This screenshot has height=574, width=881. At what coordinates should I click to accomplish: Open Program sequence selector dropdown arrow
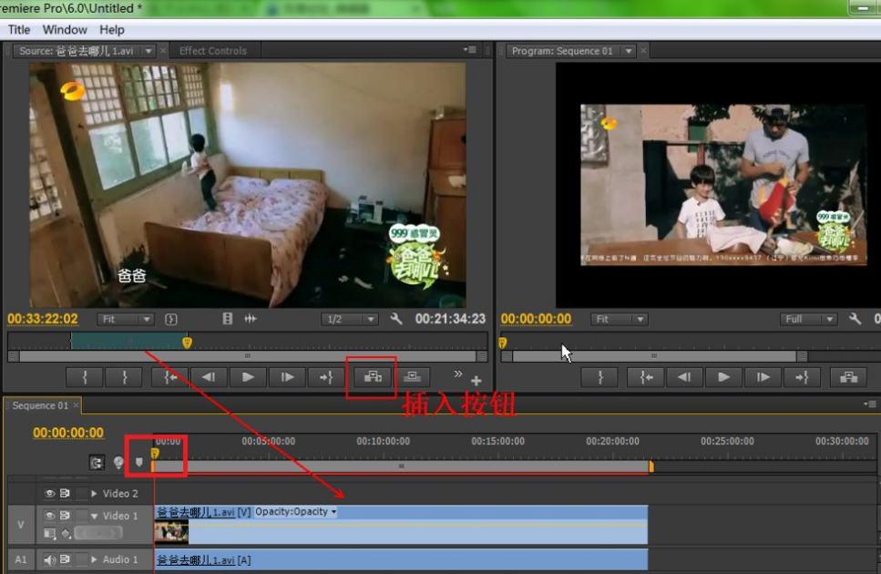[628, 51]
